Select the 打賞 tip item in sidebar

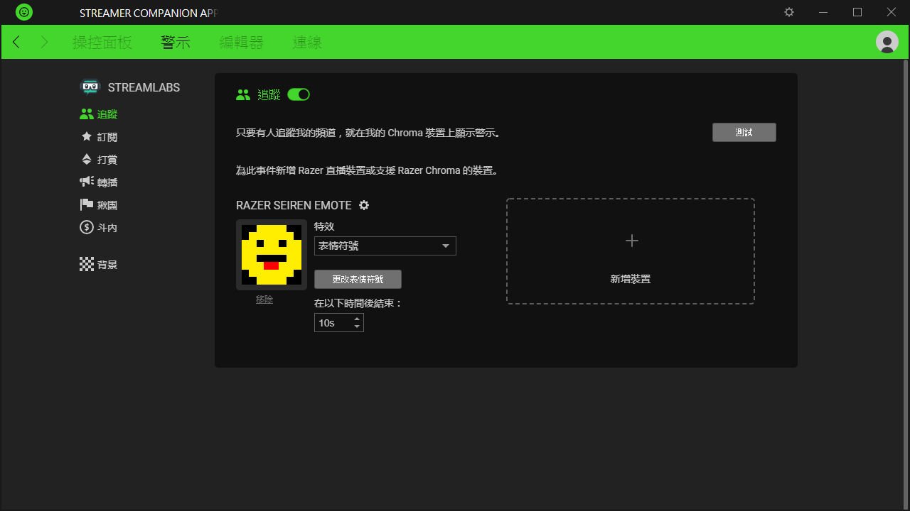coord(99,160)
